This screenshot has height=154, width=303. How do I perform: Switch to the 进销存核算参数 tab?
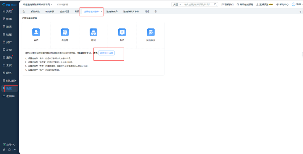tap(131, 12)
